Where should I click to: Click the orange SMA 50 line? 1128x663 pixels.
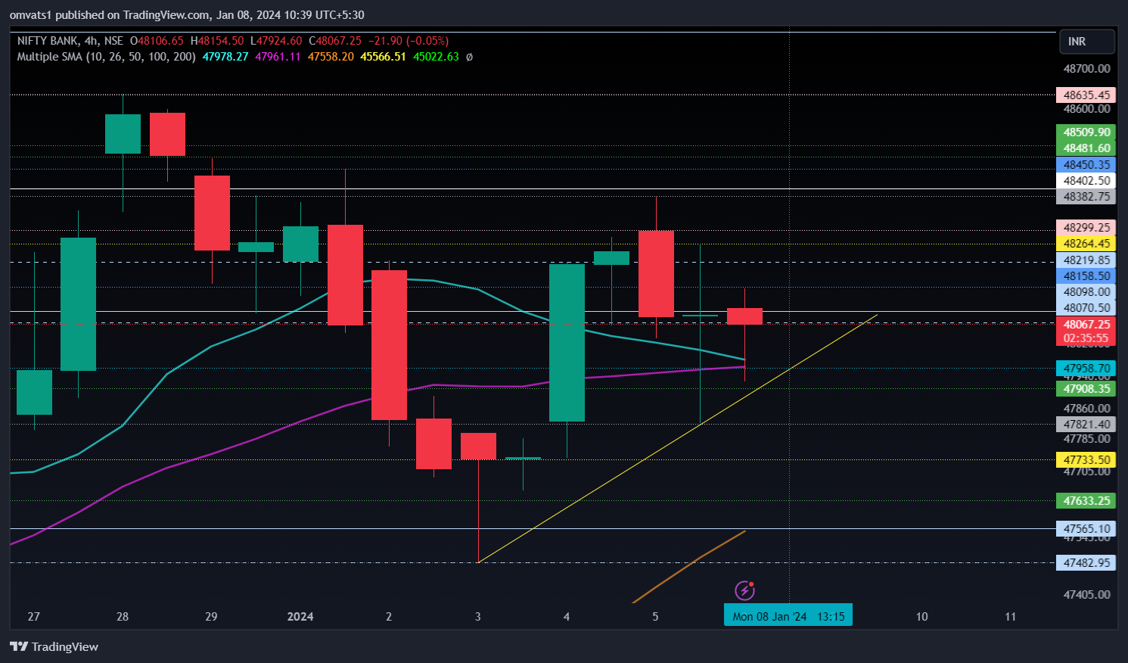[x=688, y=566]
